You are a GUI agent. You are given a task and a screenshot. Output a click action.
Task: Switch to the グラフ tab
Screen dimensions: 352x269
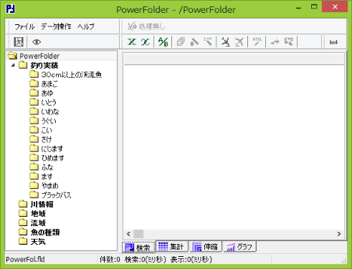(239, 246)
